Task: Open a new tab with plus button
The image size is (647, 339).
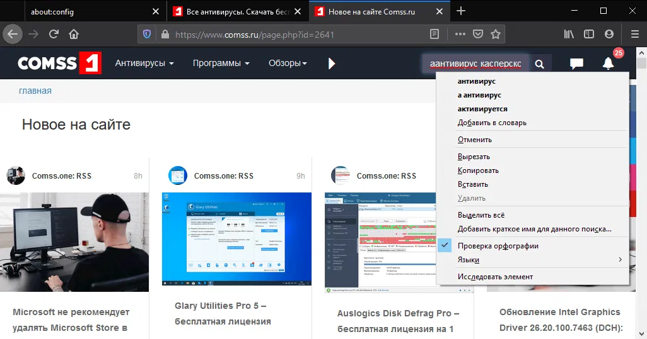Action: 461,11
